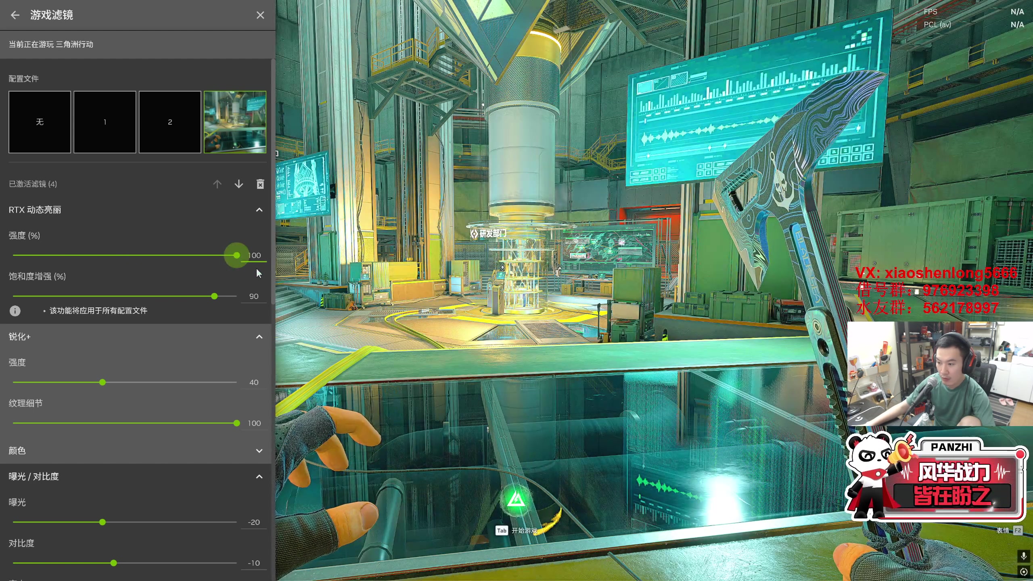Edit 对比度 value field showing -10

pyautogui.click(x=254, y=563)
